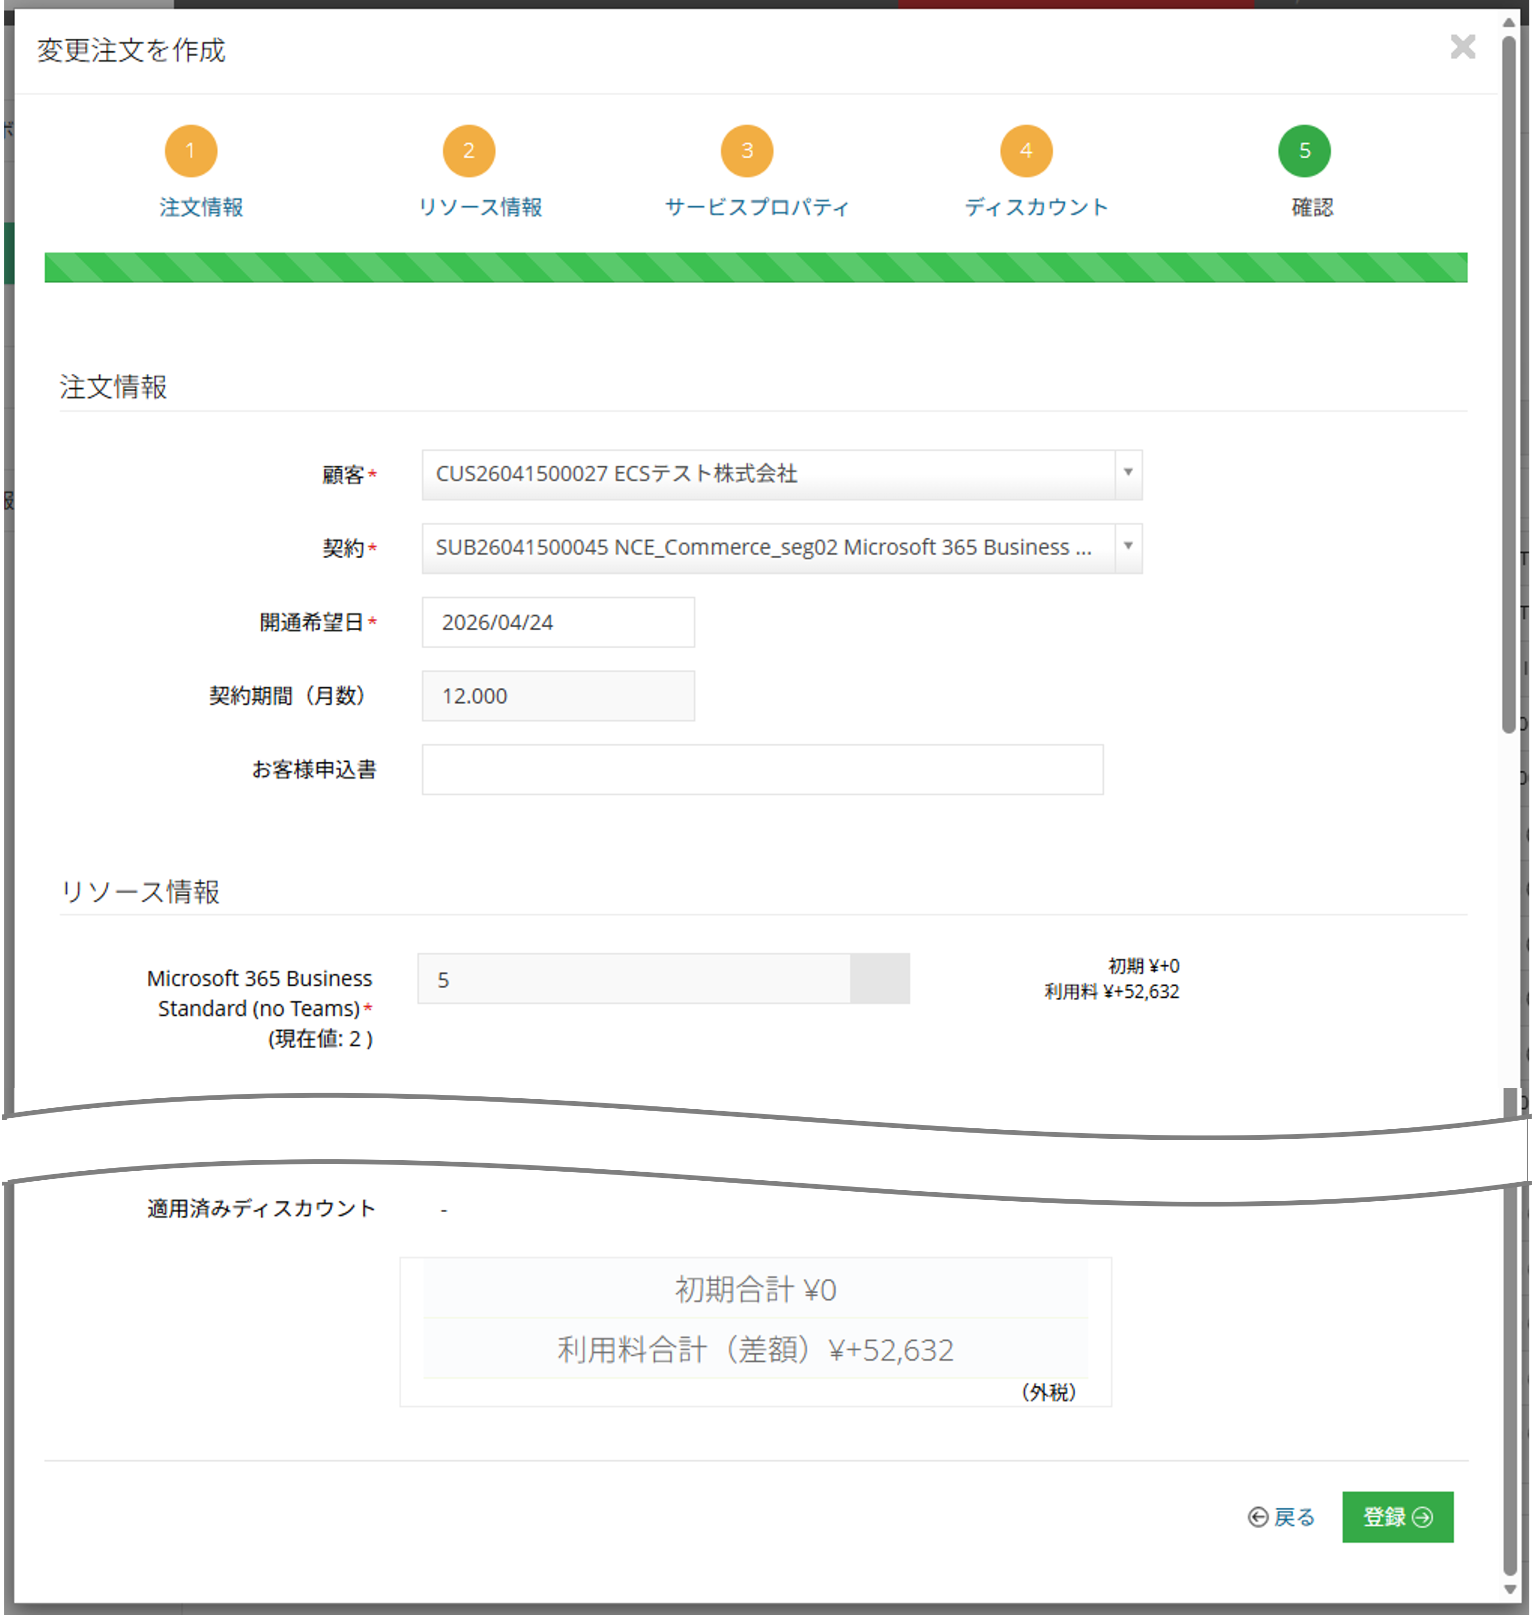Click the （外税）note text
1536x1615 pixels.
pos(1048,1392)
